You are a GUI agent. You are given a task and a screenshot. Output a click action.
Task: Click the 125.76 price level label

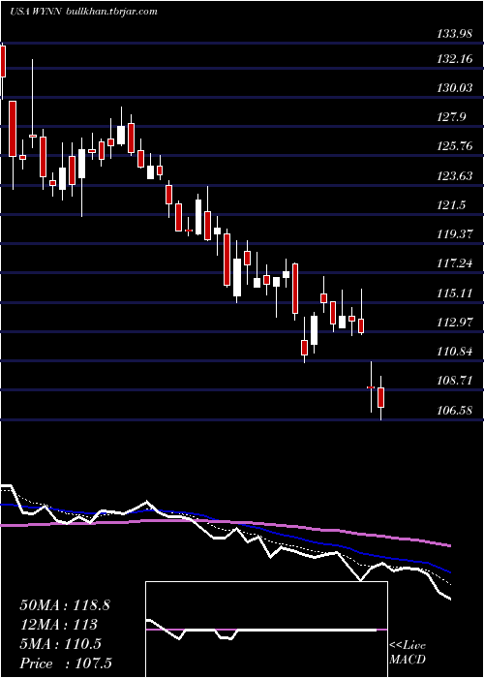click(x=454, y=146)
